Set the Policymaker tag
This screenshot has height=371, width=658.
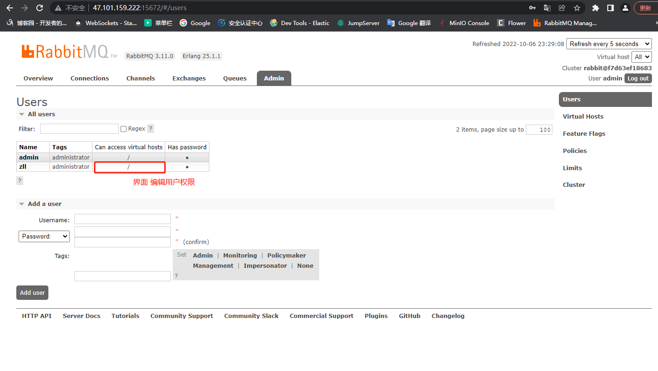(287, 255)
